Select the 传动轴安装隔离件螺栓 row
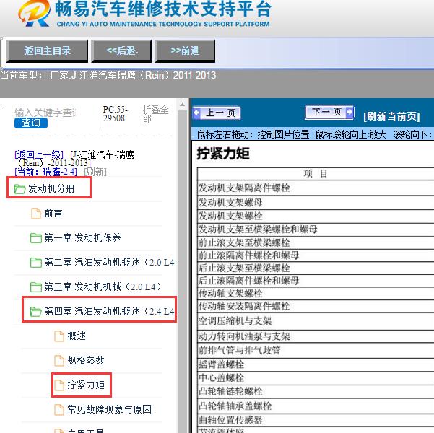The image size is (434, 433). pos(316,306)
